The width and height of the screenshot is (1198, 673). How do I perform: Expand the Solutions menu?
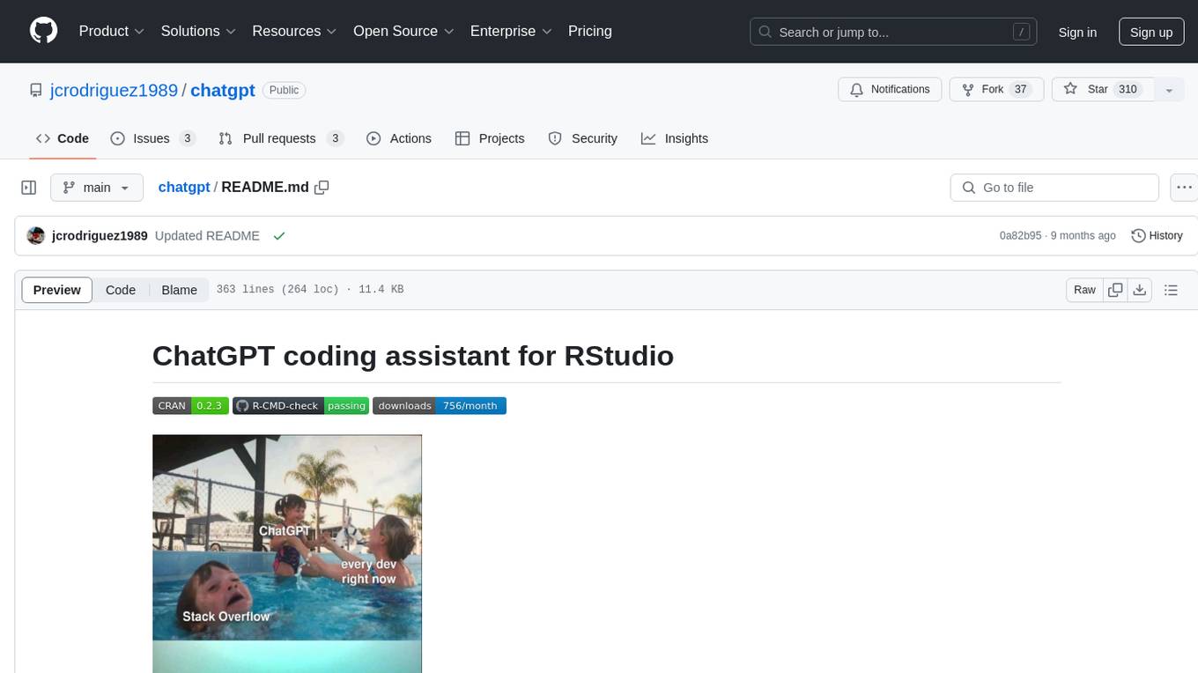(x=198, y=31)
